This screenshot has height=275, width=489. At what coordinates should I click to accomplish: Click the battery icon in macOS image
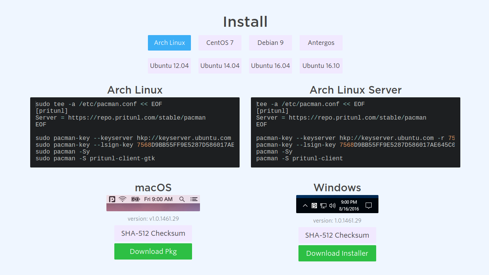click(135, 199)
